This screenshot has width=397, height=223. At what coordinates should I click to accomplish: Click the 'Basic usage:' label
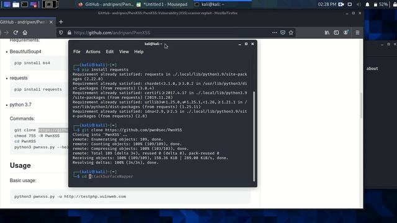click(23, 180)
